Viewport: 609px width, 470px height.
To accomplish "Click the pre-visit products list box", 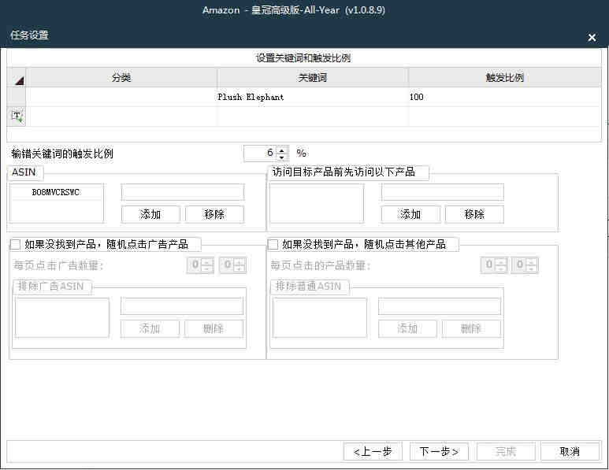I will point(317,203).
